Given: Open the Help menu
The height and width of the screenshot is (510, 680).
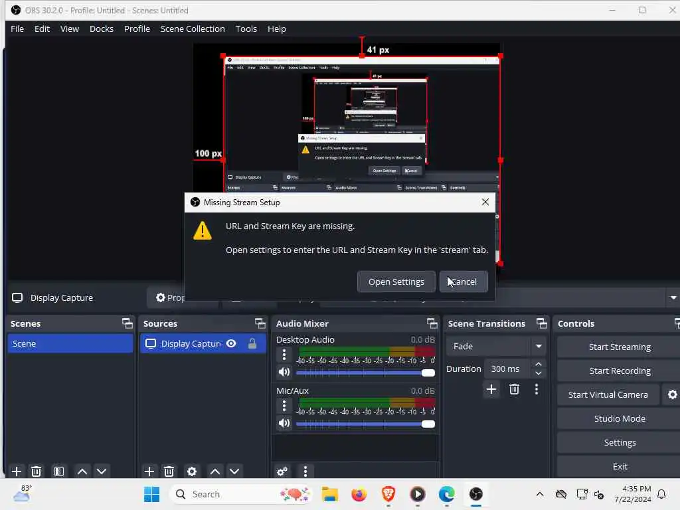Looking at the screenshot, I should 277,29.
